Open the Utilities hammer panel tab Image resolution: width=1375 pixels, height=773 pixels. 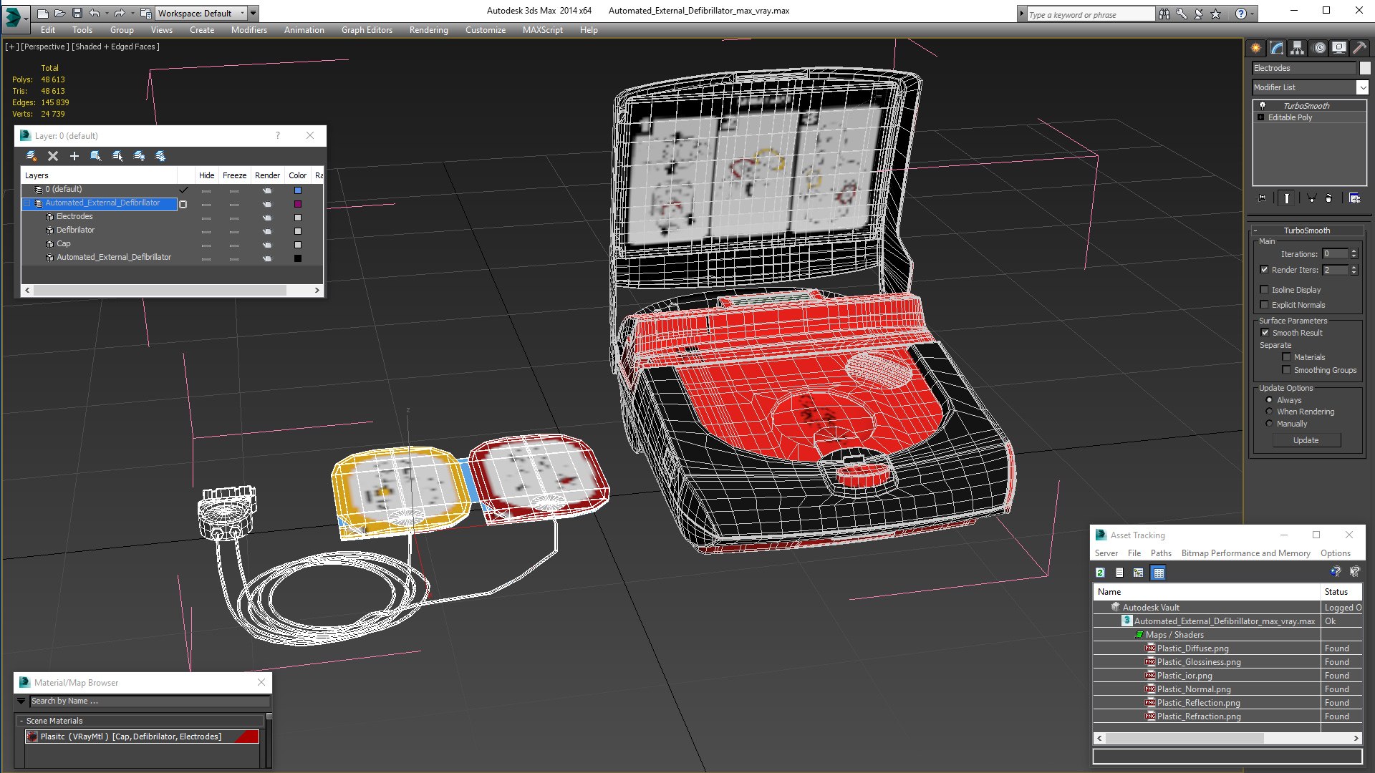(x=1360, y=48)
